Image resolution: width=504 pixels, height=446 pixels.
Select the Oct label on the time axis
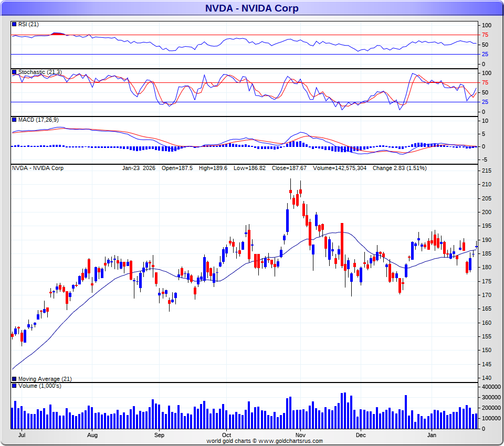click(227, 435)
